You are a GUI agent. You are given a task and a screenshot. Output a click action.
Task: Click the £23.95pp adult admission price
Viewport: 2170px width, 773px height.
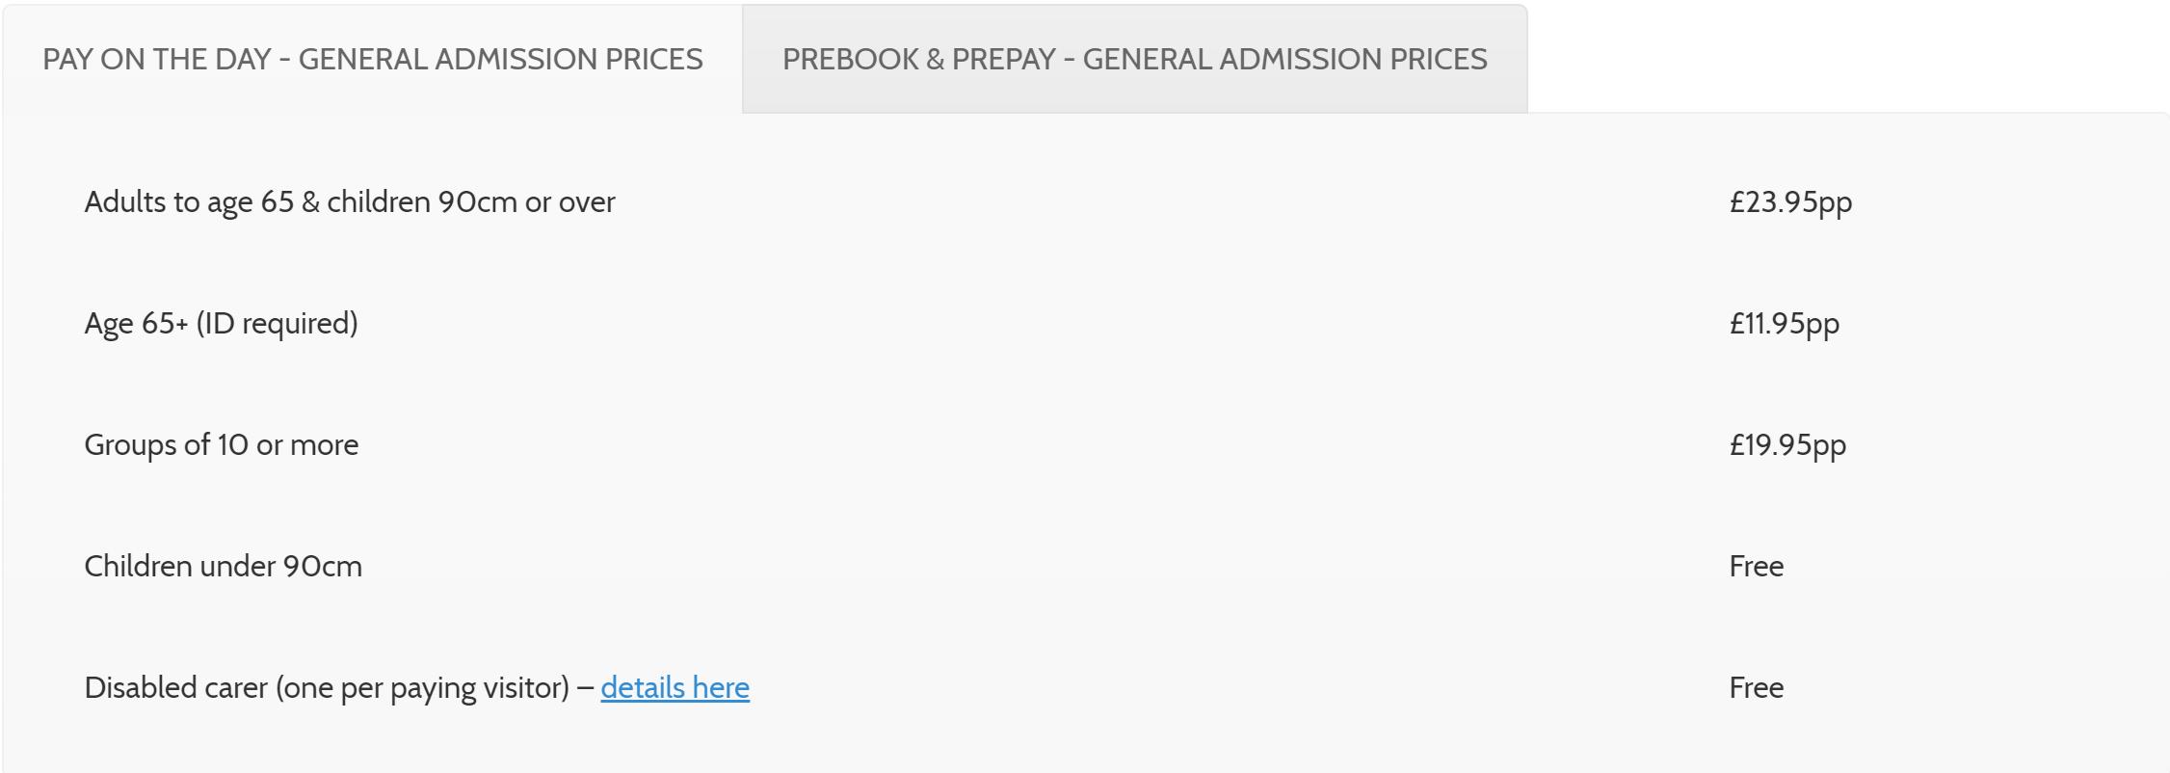[1790, 202]
